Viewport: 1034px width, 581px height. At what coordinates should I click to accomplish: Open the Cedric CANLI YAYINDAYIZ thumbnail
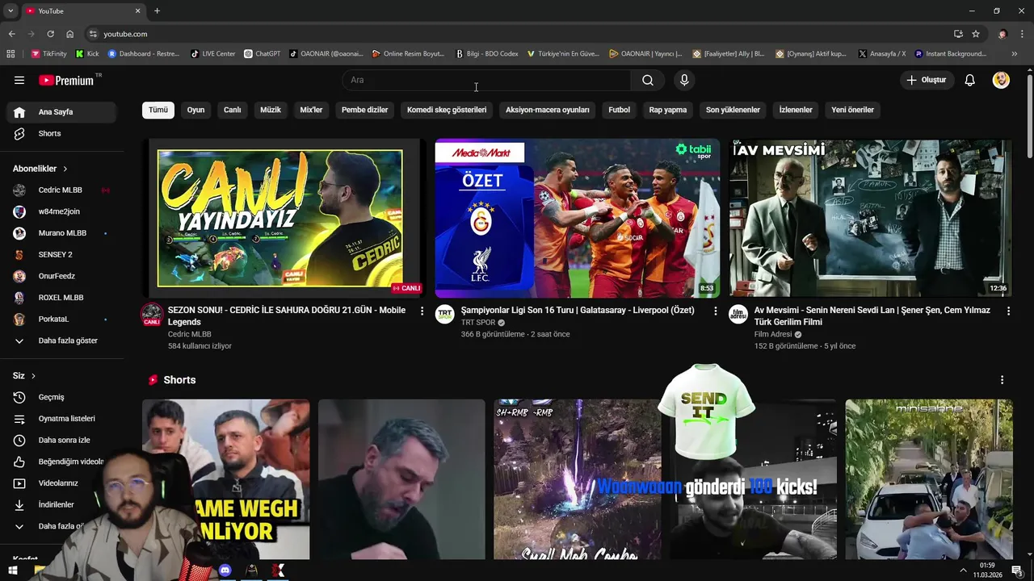(x=284, y=218)
